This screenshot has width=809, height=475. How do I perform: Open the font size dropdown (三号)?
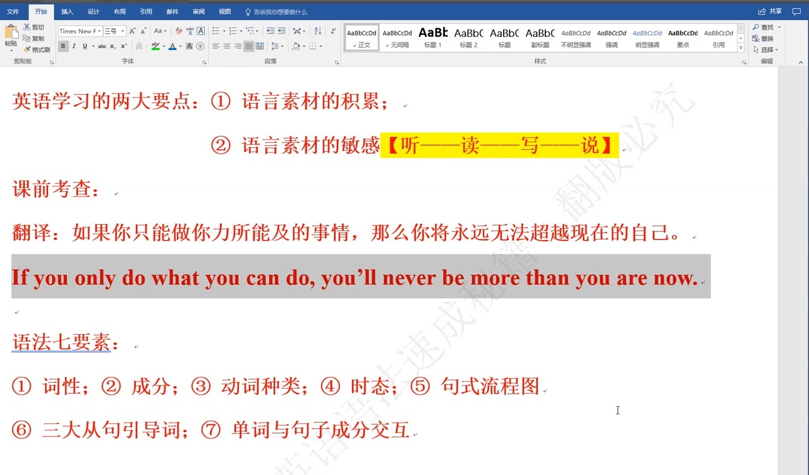click(x=123, y=31)
